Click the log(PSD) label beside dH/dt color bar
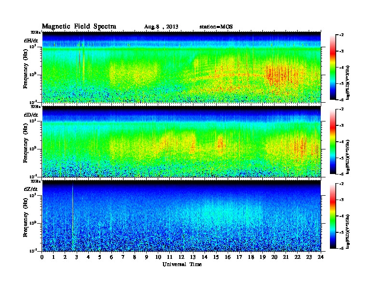Image resolution: width=382 pixels, height=295 pixels. (x=348, y=82)
